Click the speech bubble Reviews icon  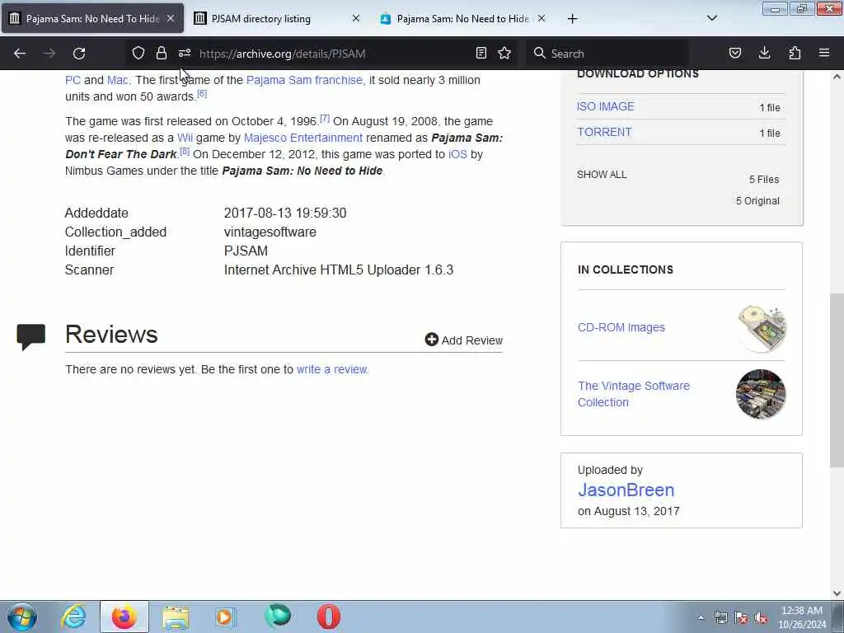[x=31, y=337]
